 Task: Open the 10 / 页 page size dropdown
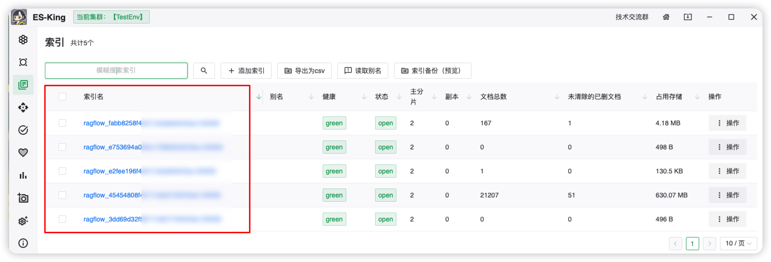pyautogui.click(x=738, y=244)
